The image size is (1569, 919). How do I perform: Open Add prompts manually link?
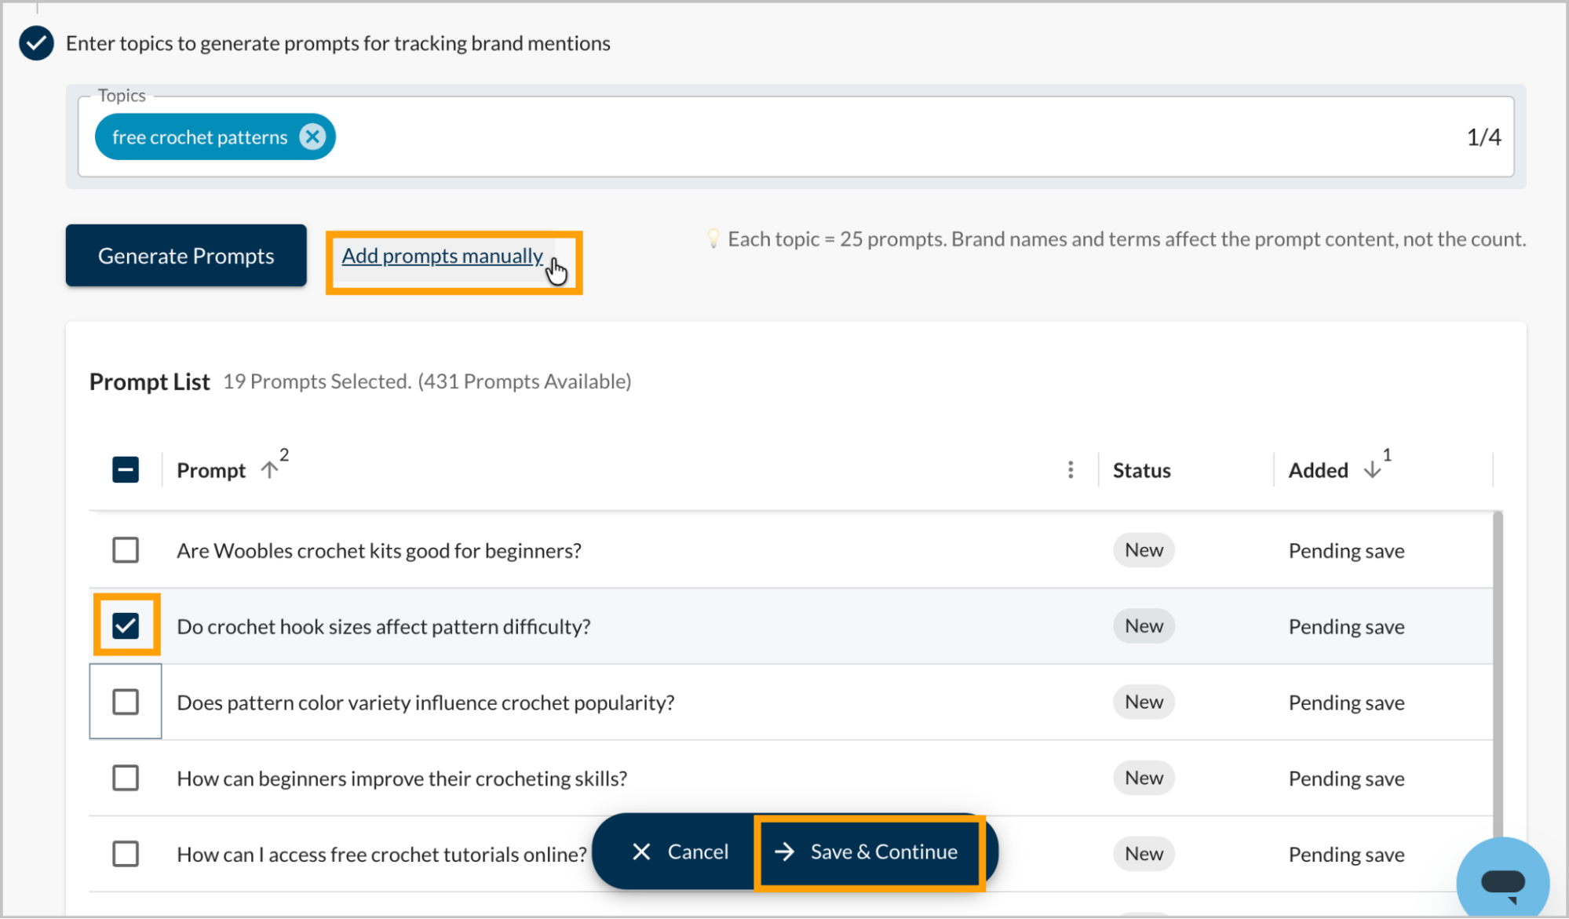pos(442,257)
